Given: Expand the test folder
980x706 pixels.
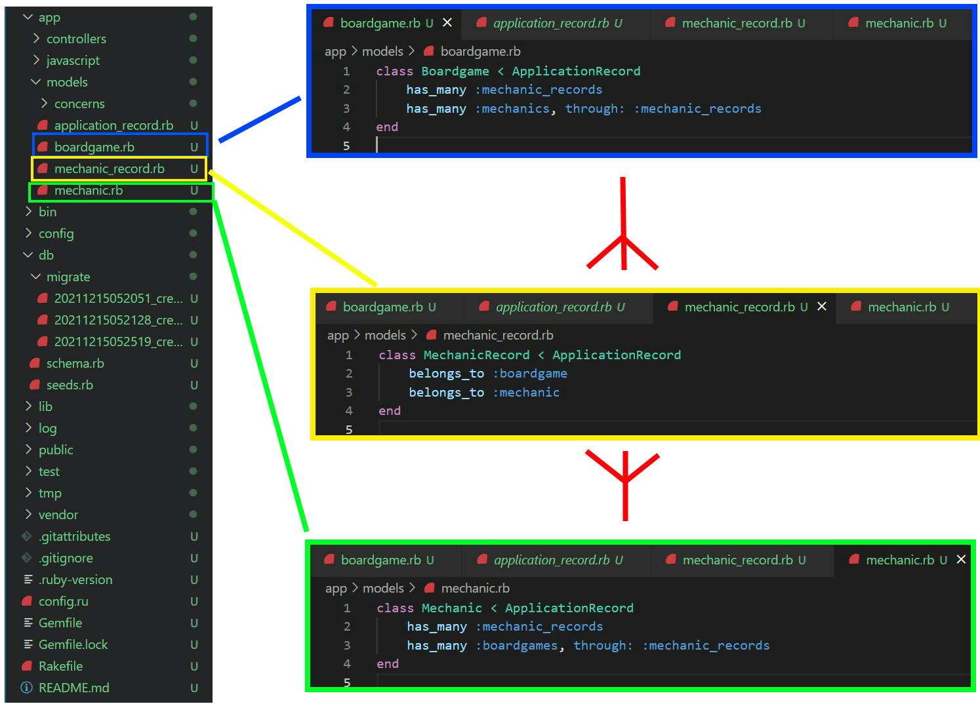Looking at the screenshot, I should [28, 471].
